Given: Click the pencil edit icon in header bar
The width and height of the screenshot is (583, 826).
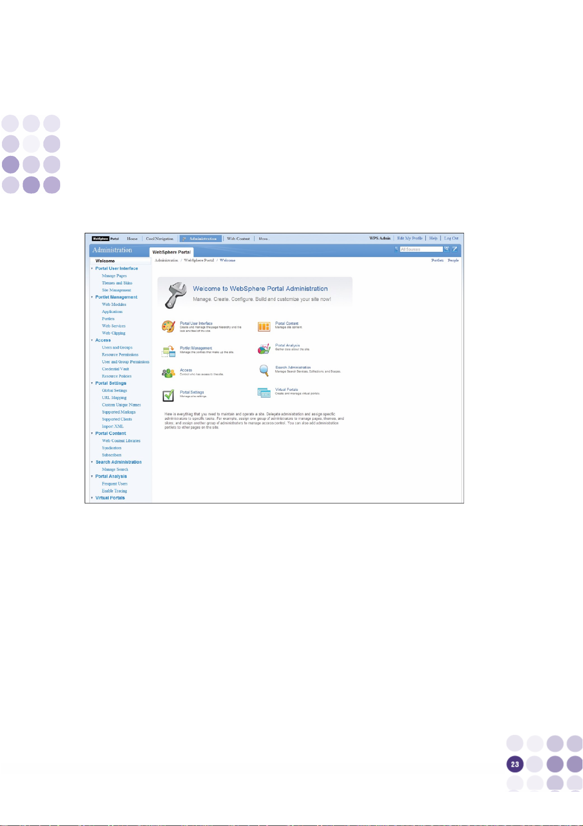Looking at the screenshot, I should point(455,249).
